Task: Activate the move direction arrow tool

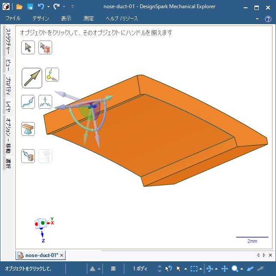Action: (32, 78)
